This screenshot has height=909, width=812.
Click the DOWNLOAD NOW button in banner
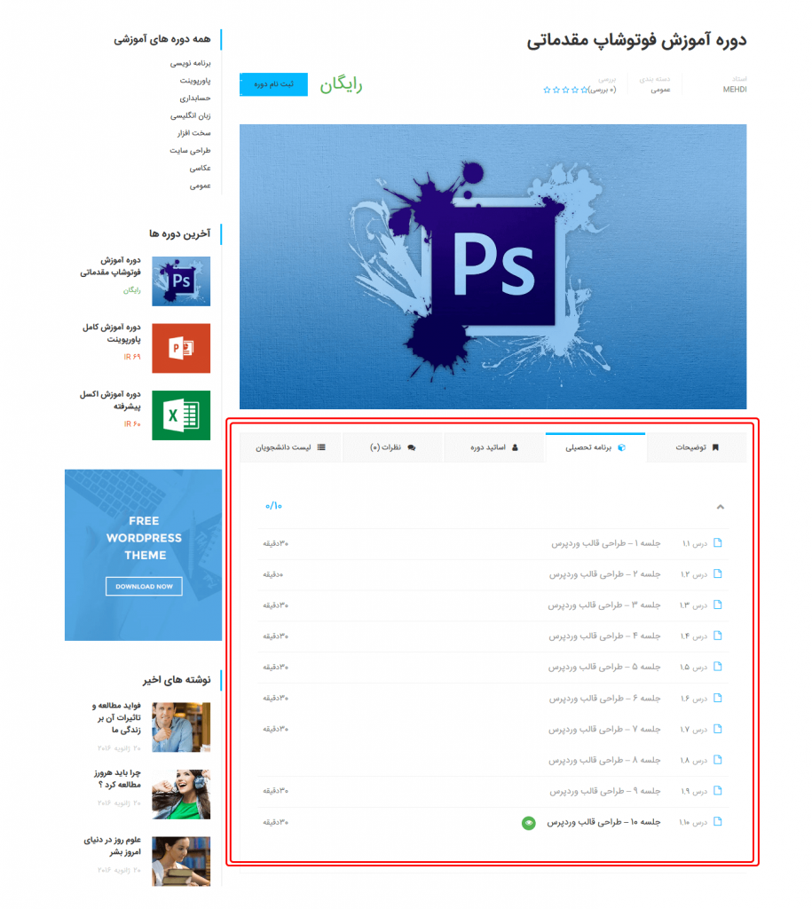pos(144,586)
